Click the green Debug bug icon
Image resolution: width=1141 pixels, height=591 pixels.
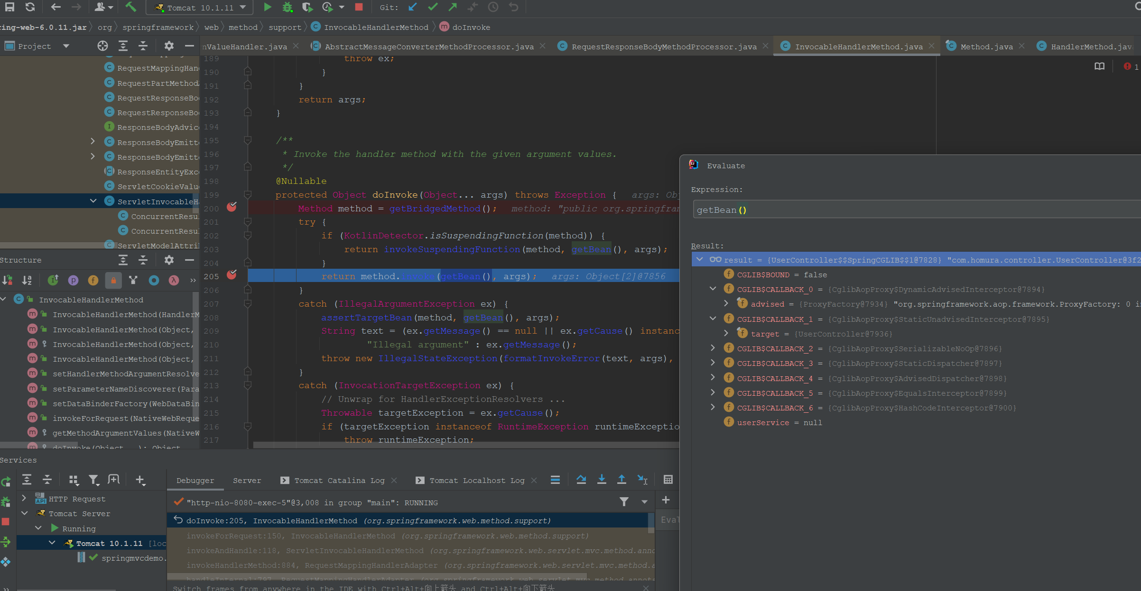[x=288, y=7]
